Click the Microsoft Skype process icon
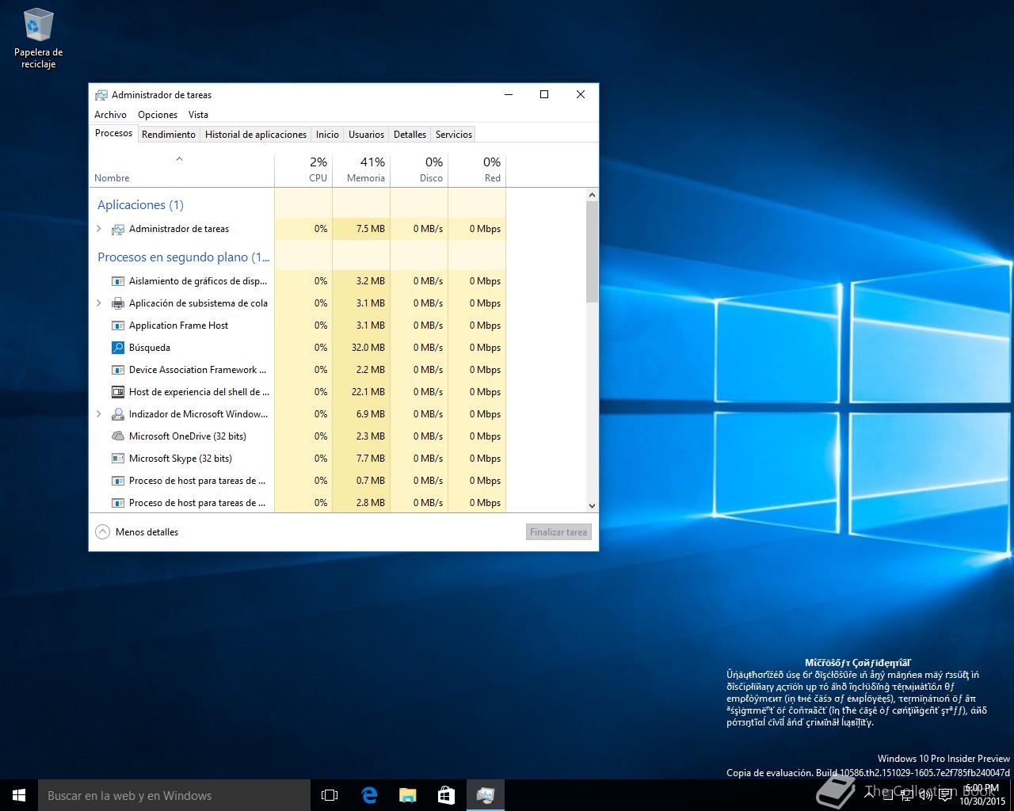 point(118,459)
